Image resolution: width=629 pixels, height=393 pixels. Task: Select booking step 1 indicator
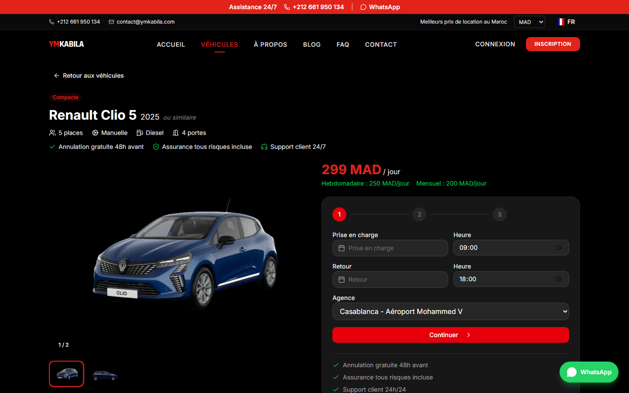pyautogui.click(x=339, y=214)
